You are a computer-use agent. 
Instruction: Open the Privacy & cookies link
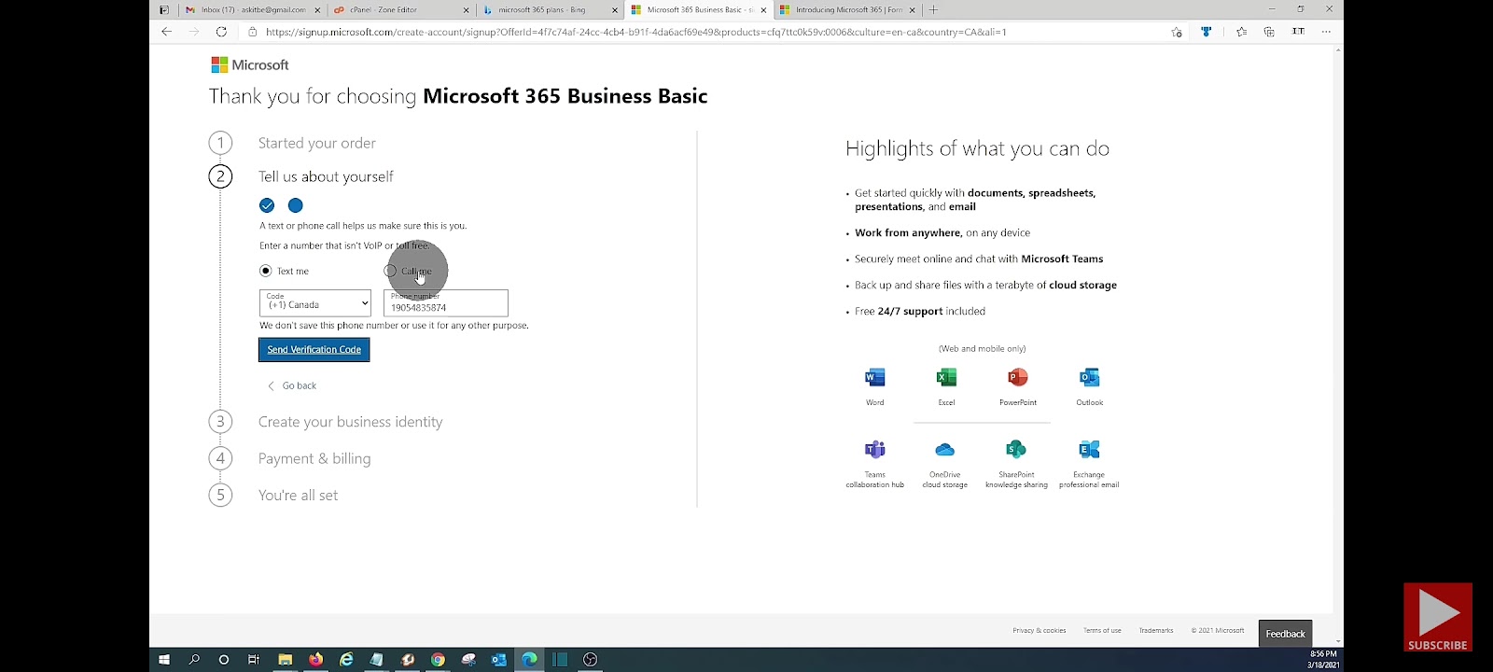[x=1039, y=631]
